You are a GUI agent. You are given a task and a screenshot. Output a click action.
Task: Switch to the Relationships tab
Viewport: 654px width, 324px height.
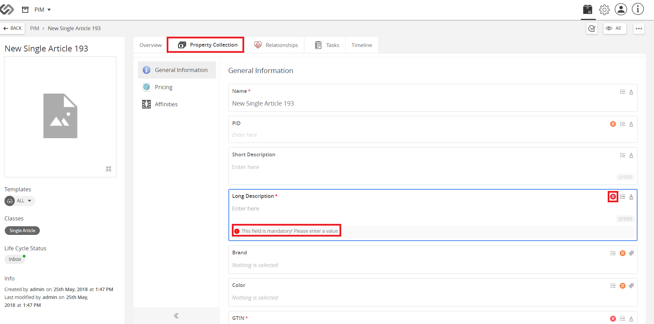tap(276, 45)
